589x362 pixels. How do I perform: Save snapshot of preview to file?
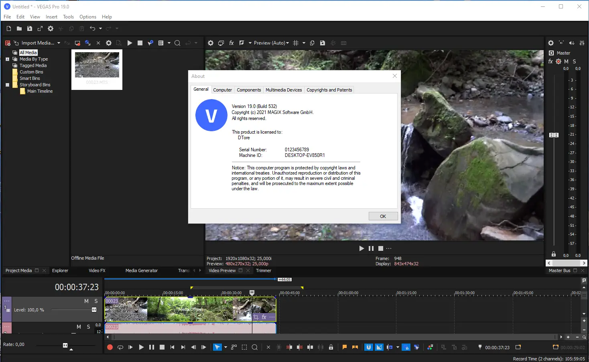click(x=322, y=43)
